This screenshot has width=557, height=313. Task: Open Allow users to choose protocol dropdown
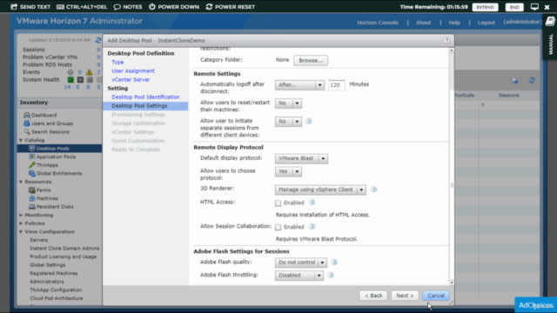coord(288,171)
